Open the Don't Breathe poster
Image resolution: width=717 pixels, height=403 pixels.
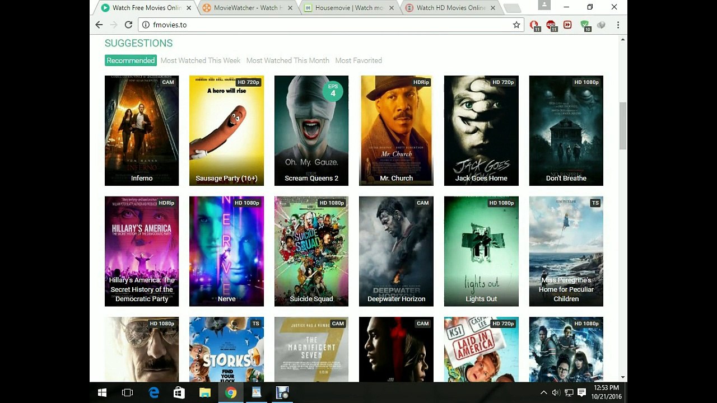(x=566, y=130)
